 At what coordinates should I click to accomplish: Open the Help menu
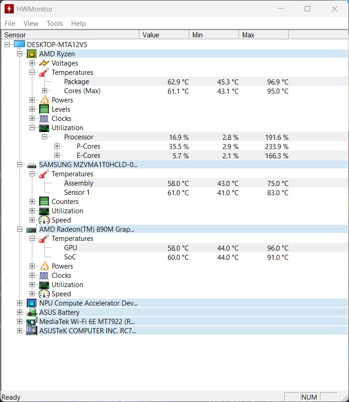click(78, 24)
